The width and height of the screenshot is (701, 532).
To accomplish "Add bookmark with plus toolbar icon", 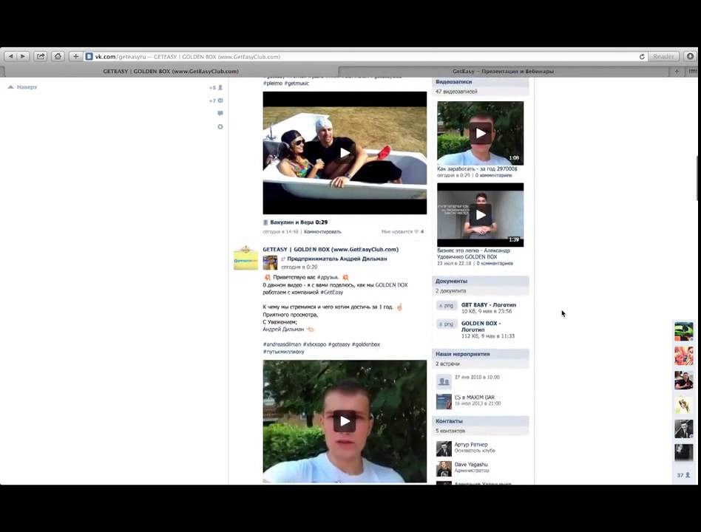I will pos(75,56).
